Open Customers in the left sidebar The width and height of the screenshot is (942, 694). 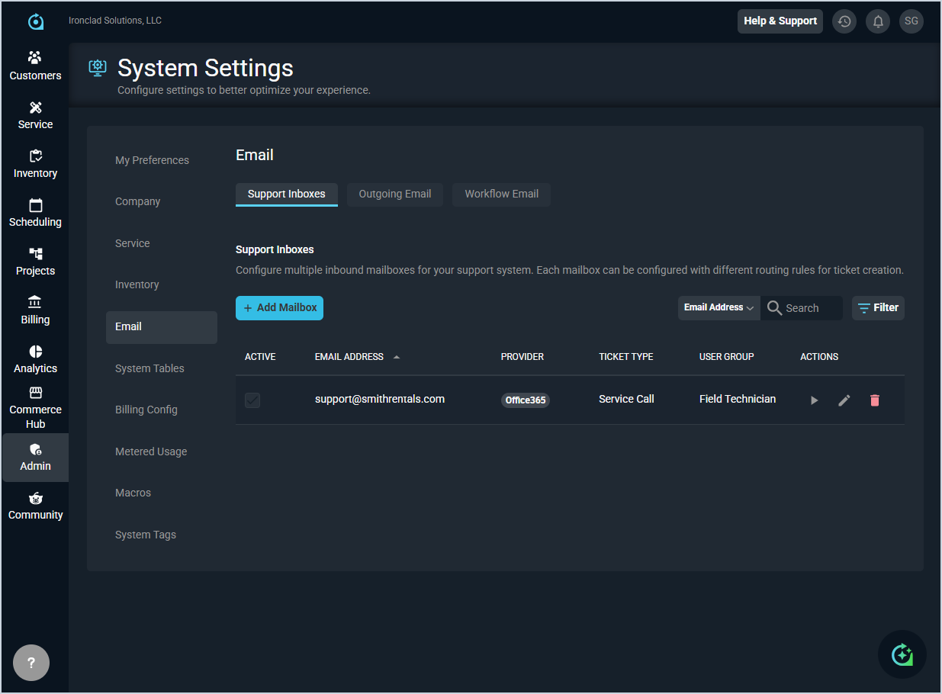[35, 66]
